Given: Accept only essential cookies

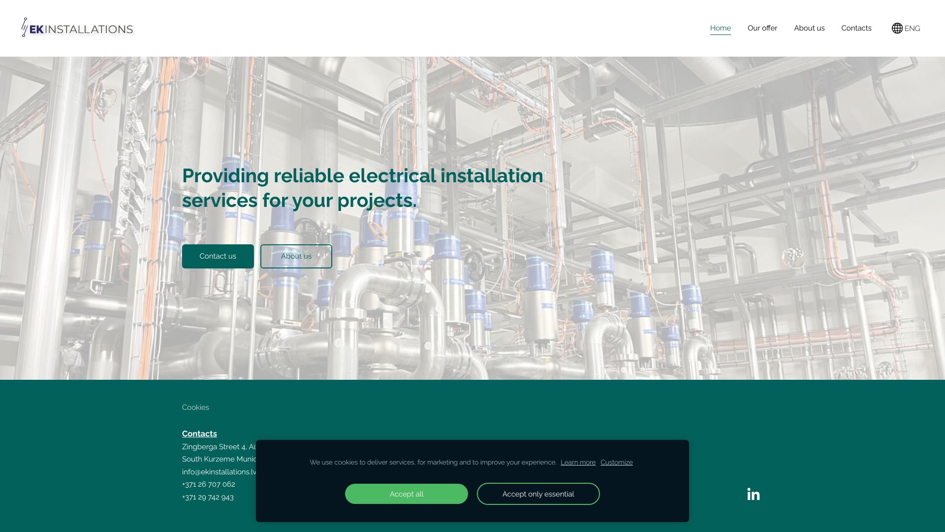Looking at the screenshot, I should coord(538,494).
